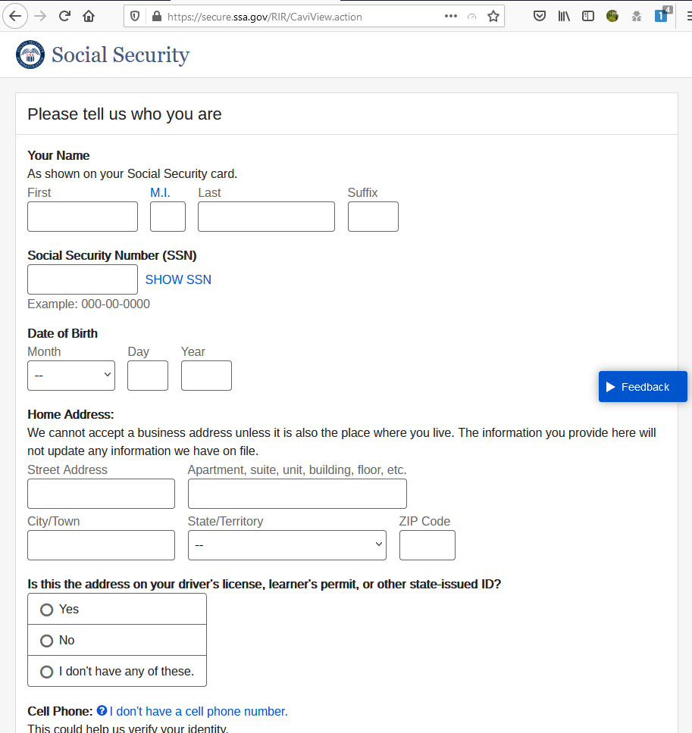Screen dimensions: 692x733
Task: Toggle the browser sidebar icon
Action: click(x=588, y=15)
